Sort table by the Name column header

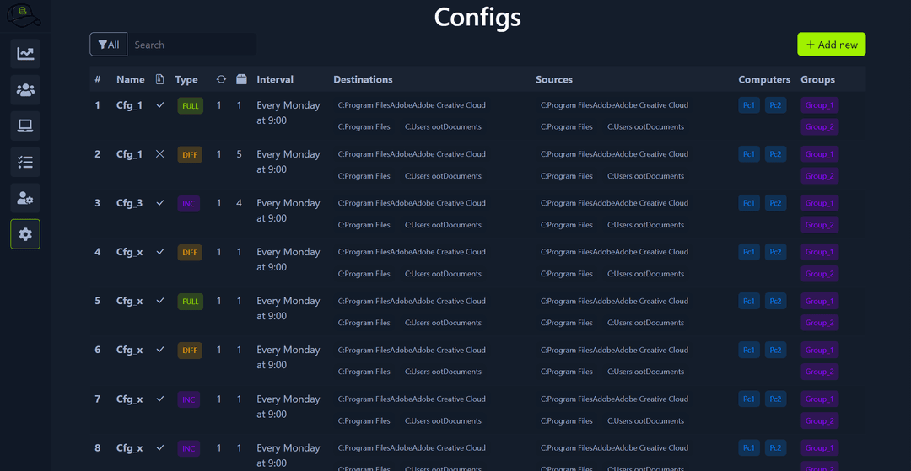tap(131, 79)
